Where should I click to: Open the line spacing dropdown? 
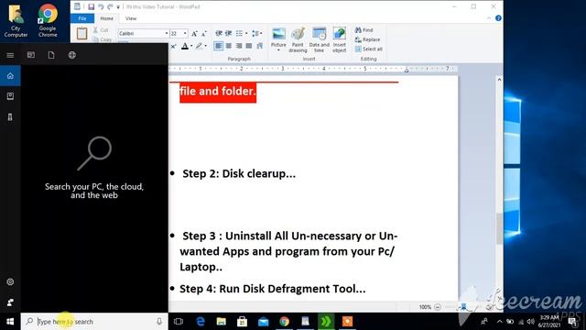pos(256,33)
